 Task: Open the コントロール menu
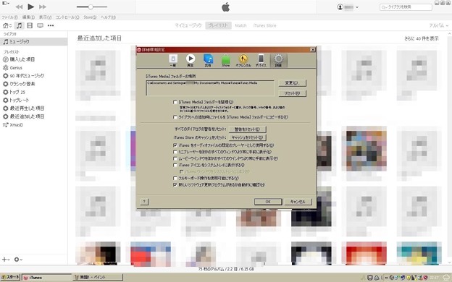tap(67, 17)
